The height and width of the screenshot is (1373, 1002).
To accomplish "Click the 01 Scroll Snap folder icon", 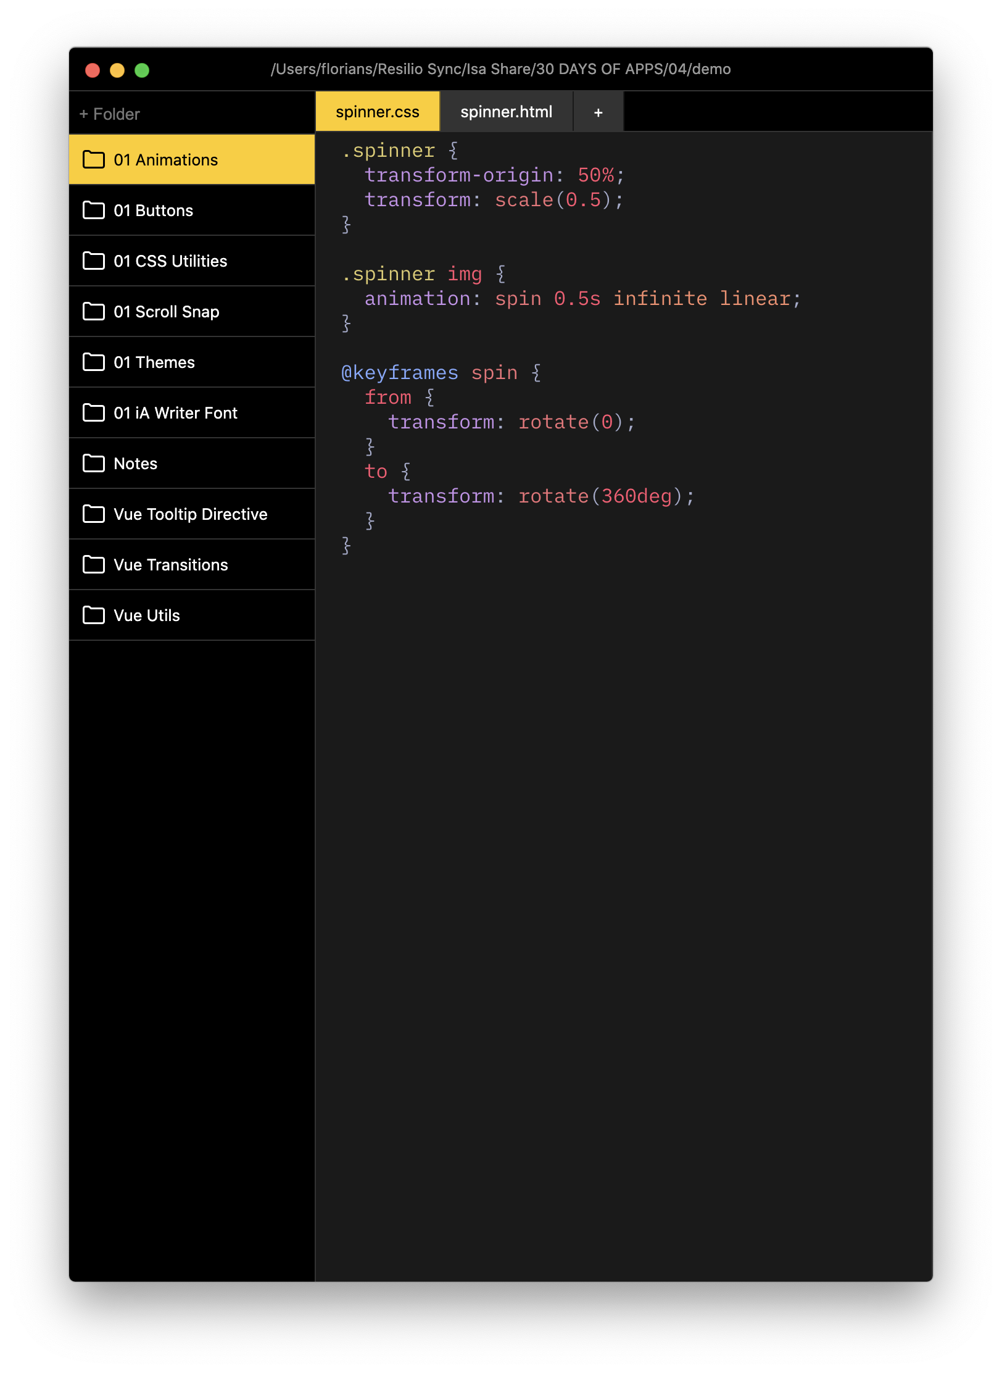I will (94, 312).
